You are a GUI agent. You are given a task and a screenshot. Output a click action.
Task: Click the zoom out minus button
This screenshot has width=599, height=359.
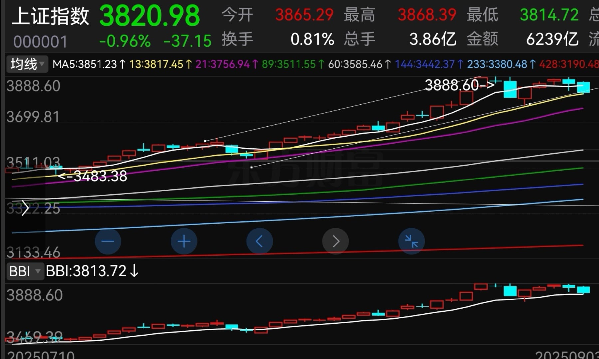coord(108,241)
